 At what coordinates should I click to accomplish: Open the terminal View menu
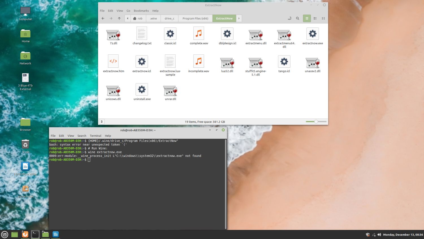click(x=71, y=136)
